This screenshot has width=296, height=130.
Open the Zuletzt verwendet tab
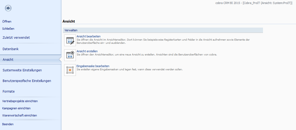(16, 38)
